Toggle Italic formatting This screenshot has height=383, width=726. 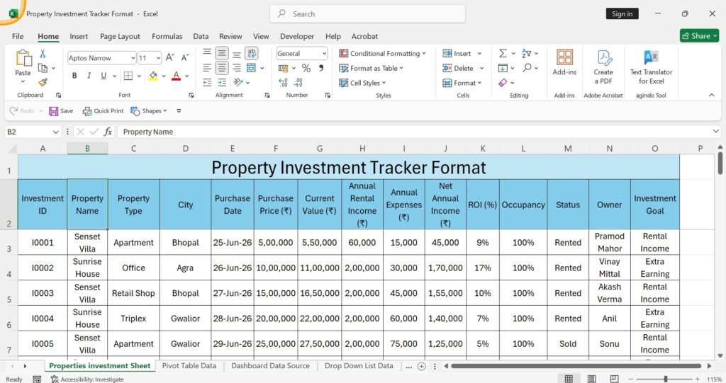point(89,76)
